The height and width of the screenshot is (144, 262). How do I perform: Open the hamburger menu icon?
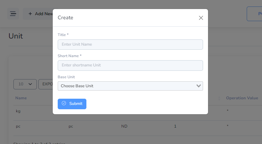click(13, 14)
